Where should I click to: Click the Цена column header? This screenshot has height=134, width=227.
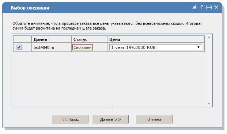156,39
